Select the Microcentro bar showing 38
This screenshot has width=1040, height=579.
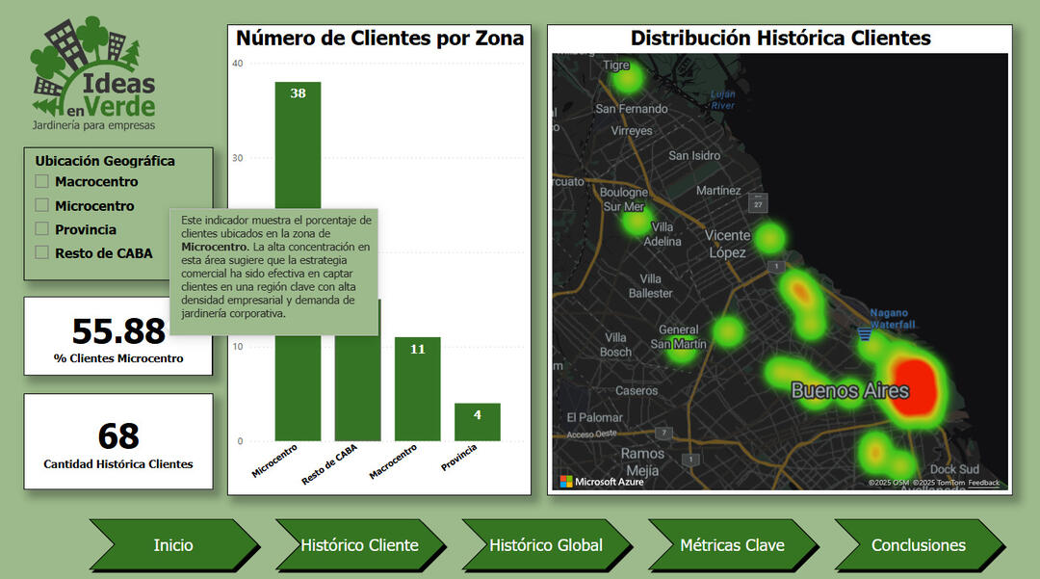pyautogui.click(x=298, y=145)
